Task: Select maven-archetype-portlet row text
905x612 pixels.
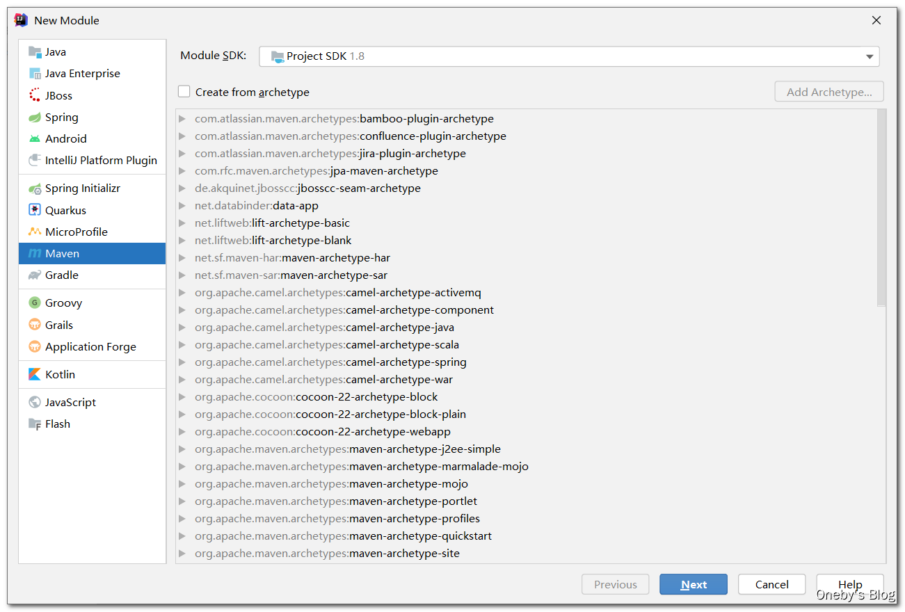Action: pos(336,501)
